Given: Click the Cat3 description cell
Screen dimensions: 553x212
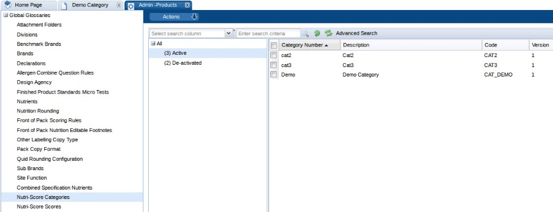Looking at the screenshot, I should [348, 65].
